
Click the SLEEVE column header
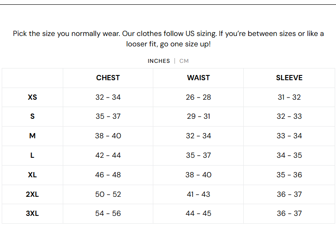pos(289,78)
